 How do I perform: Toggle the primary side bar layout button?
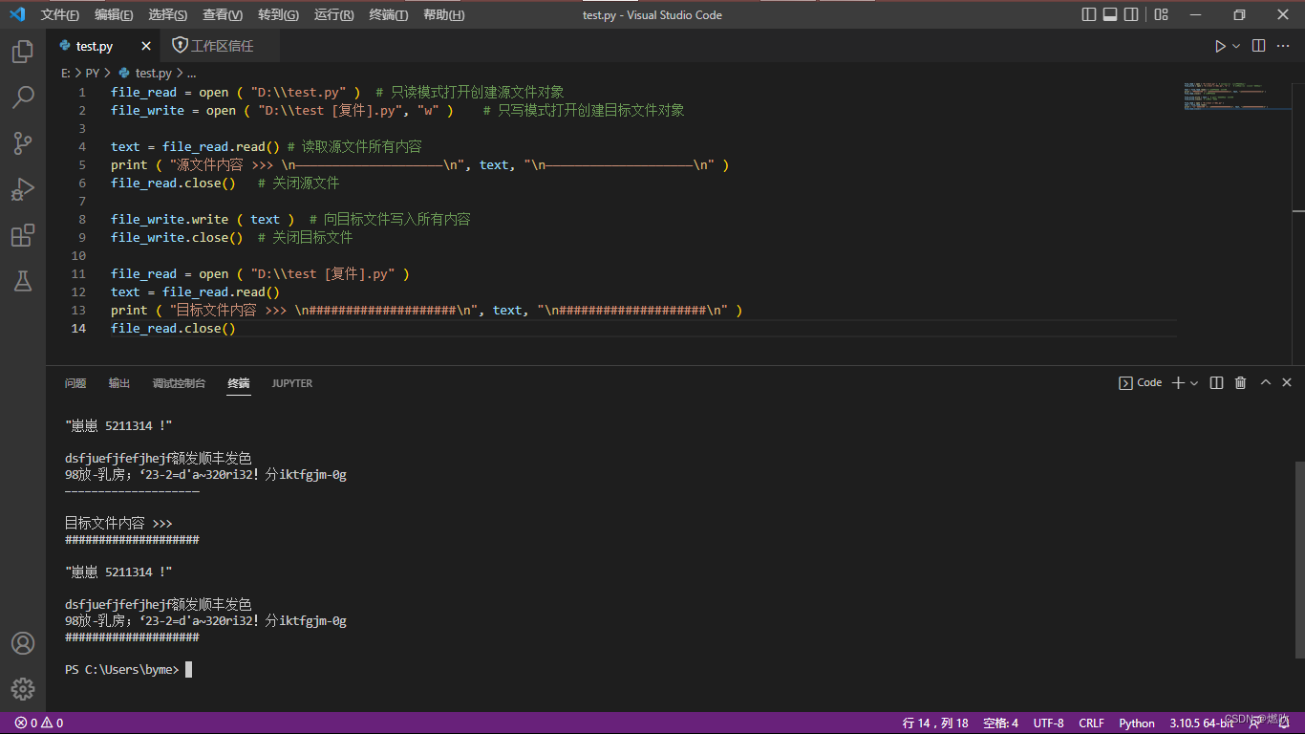(x=1089, y=14)
